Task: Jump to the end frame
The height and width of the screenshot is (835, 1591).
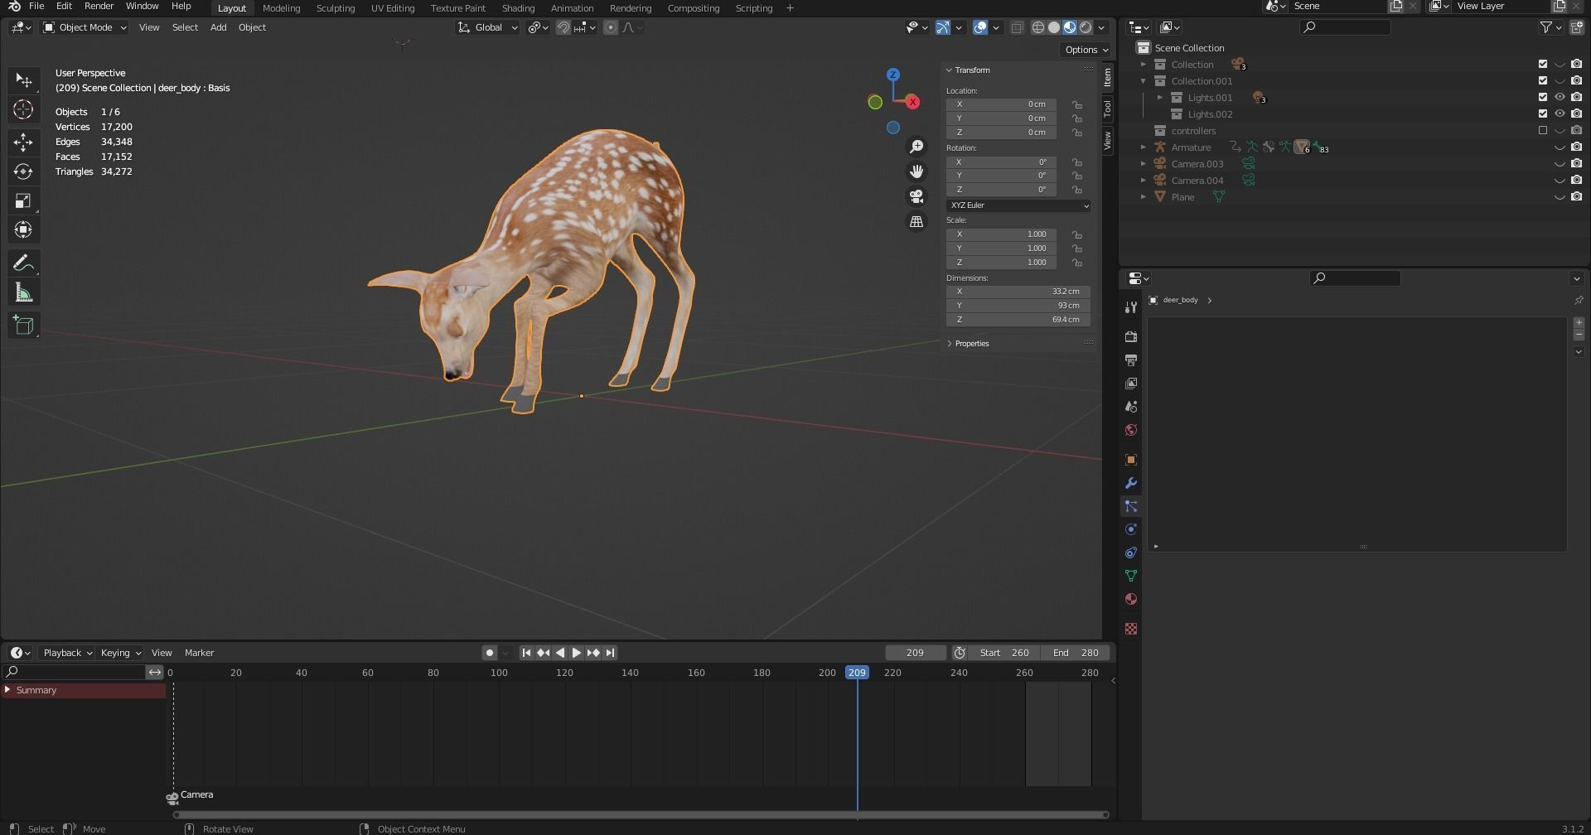Action: click(x=611, y=653)
